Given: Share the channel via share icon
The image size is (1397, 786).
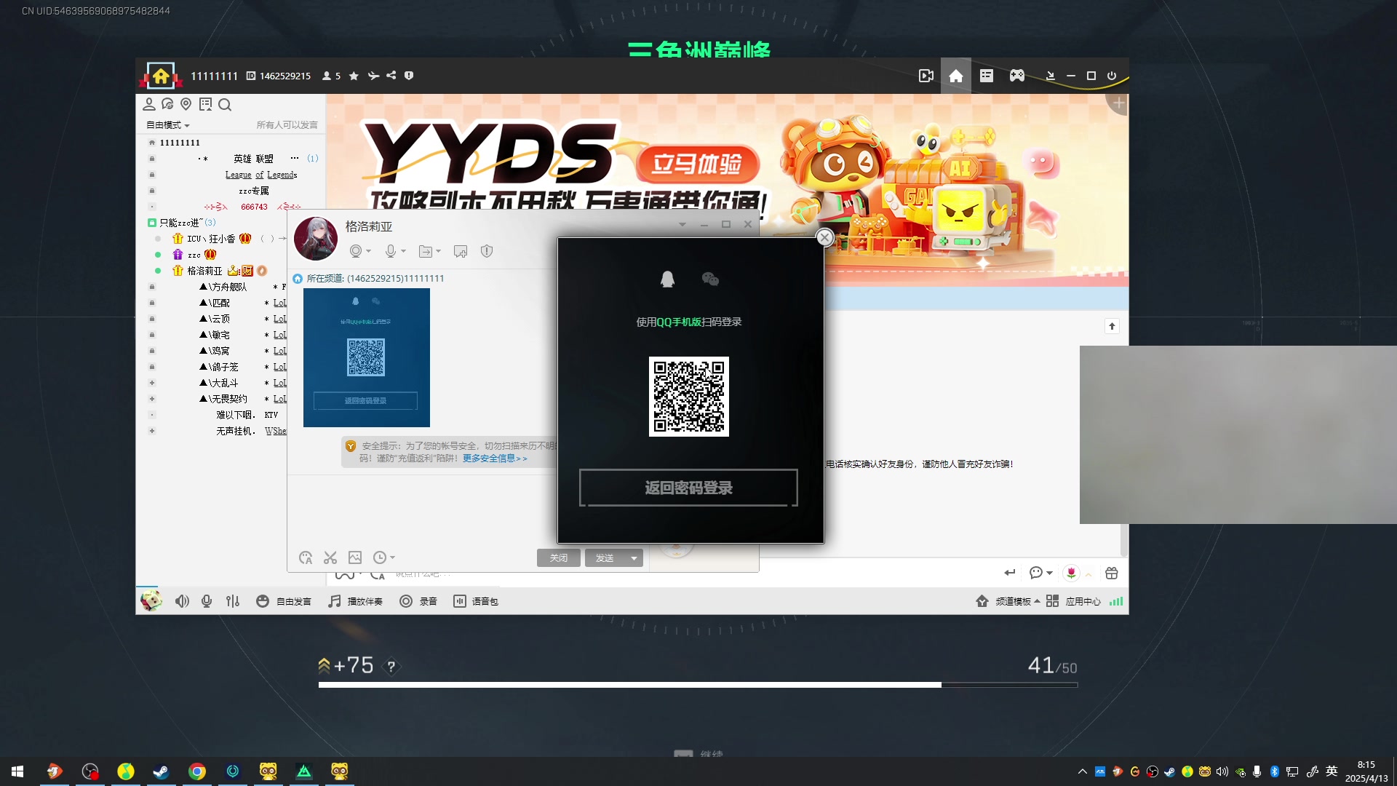Looking at the screenshot, I should 391,76.
